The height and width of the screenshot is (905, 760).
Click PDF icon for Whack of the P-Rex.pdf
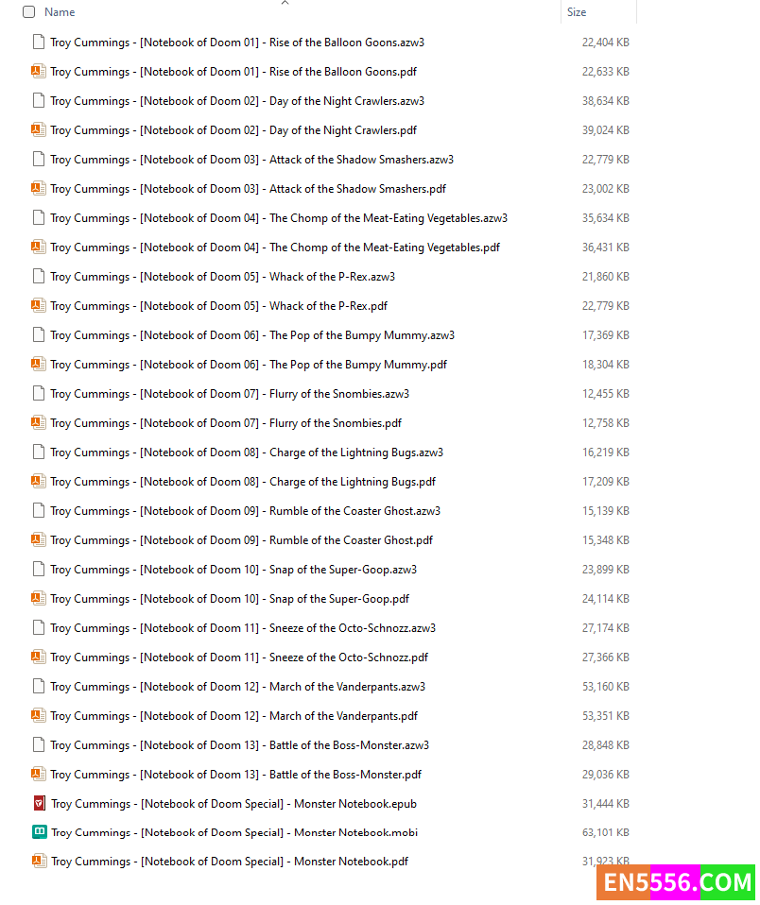[x=38, y=305]
